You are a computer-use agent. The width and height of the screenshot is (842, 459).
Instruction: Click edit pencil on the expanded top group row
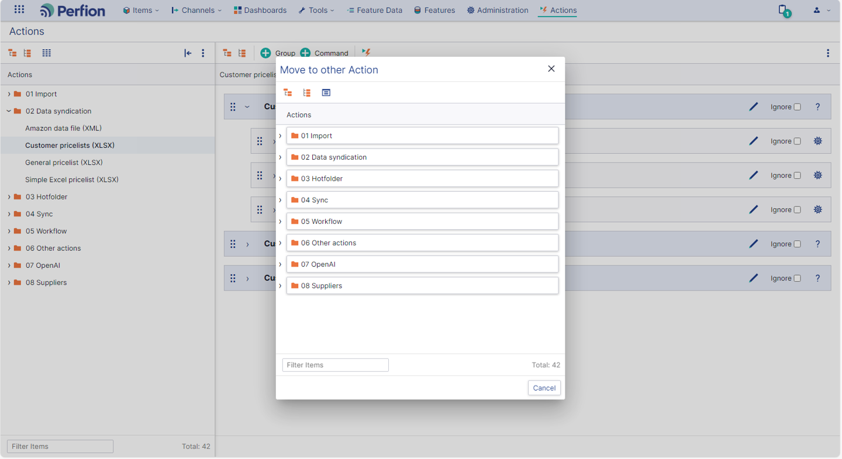coord(754,106)
